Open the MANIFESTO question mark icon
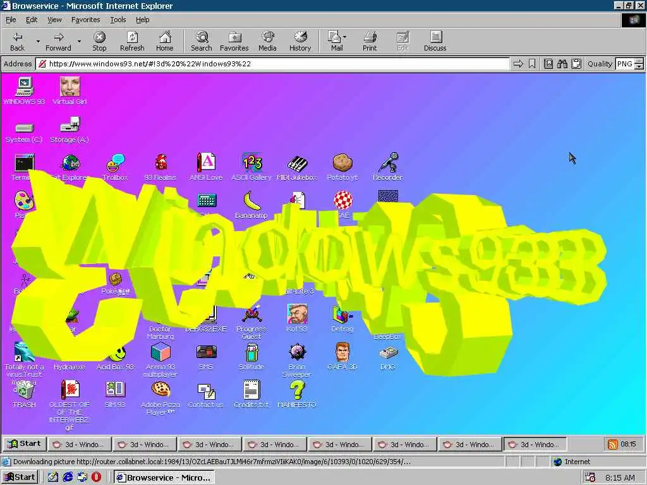This screenshot has height=485, width=647. coord(297,394)
